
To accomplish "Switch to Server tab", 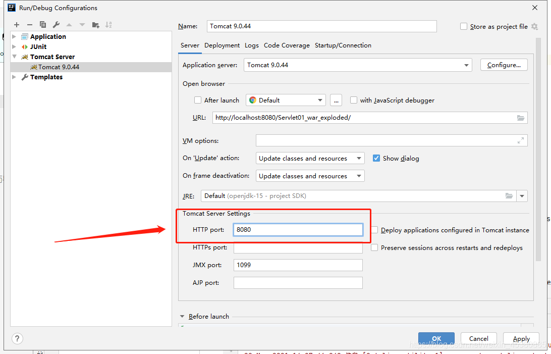I will point(190,45).
